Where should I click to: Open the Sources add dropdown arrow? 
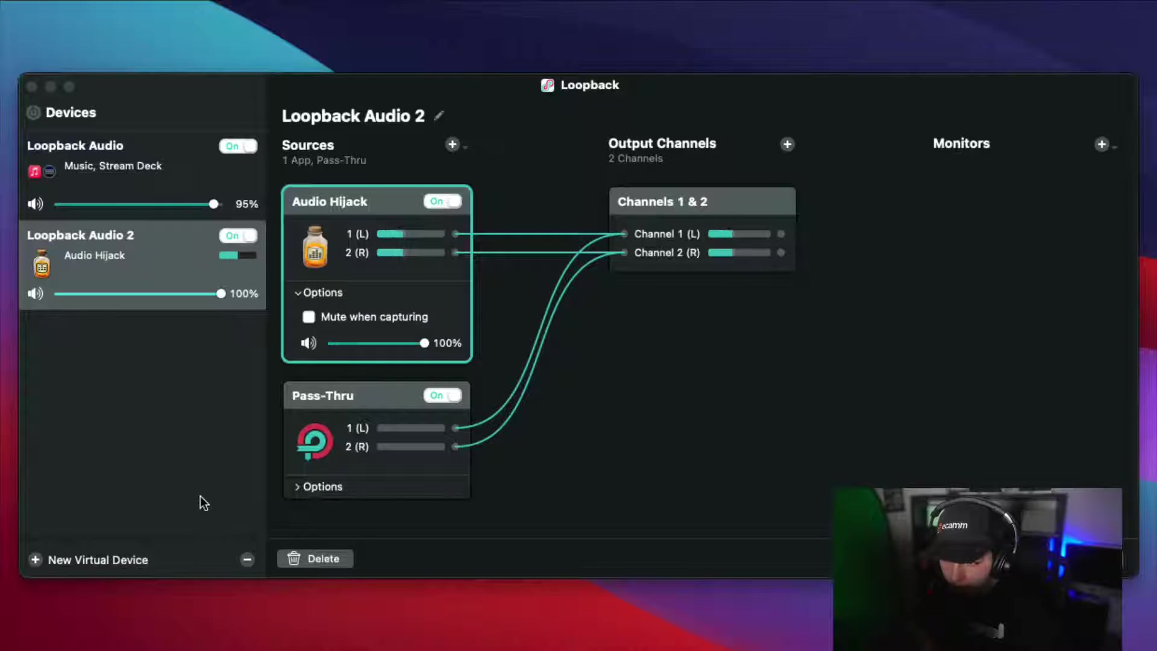click(x=465, y=147)
